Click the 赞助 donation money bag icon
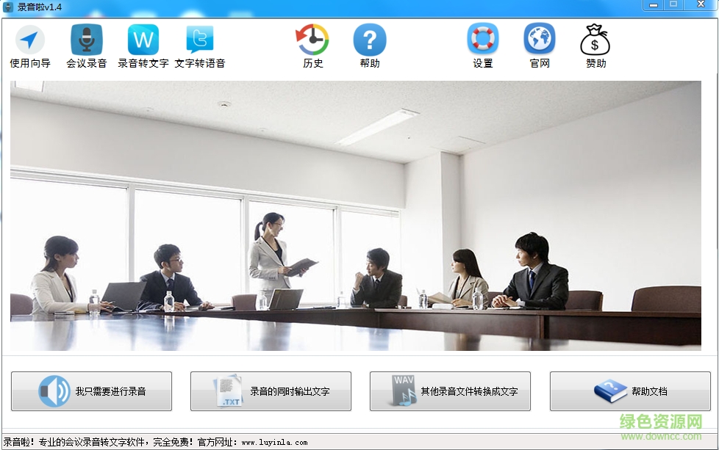719x450 pixels. [x=595, y=42]
